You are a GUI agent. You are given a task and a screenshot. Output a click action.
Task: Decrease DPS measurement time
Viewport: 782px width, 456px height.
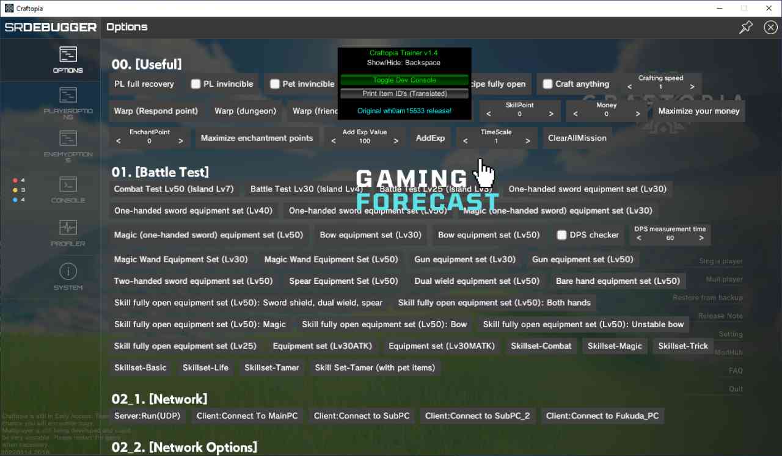[x=639, y=238]
